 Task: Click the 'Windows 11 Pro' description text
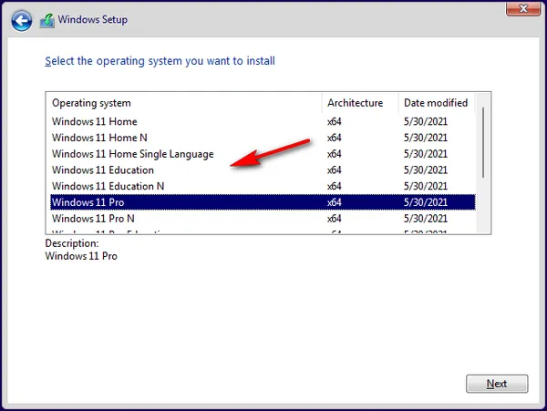click(81, 256)
